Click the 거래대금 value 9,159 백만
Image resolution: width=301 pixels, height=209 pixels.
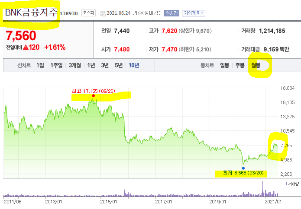click(276, 49)
